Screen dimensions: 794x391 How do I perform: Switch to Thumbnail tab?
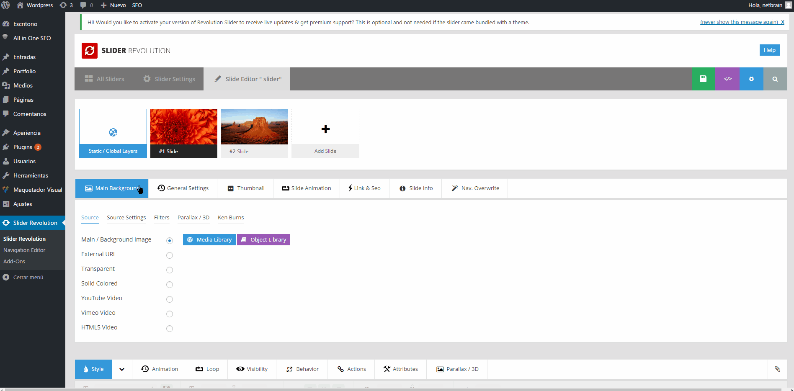(x=246, y=188)
